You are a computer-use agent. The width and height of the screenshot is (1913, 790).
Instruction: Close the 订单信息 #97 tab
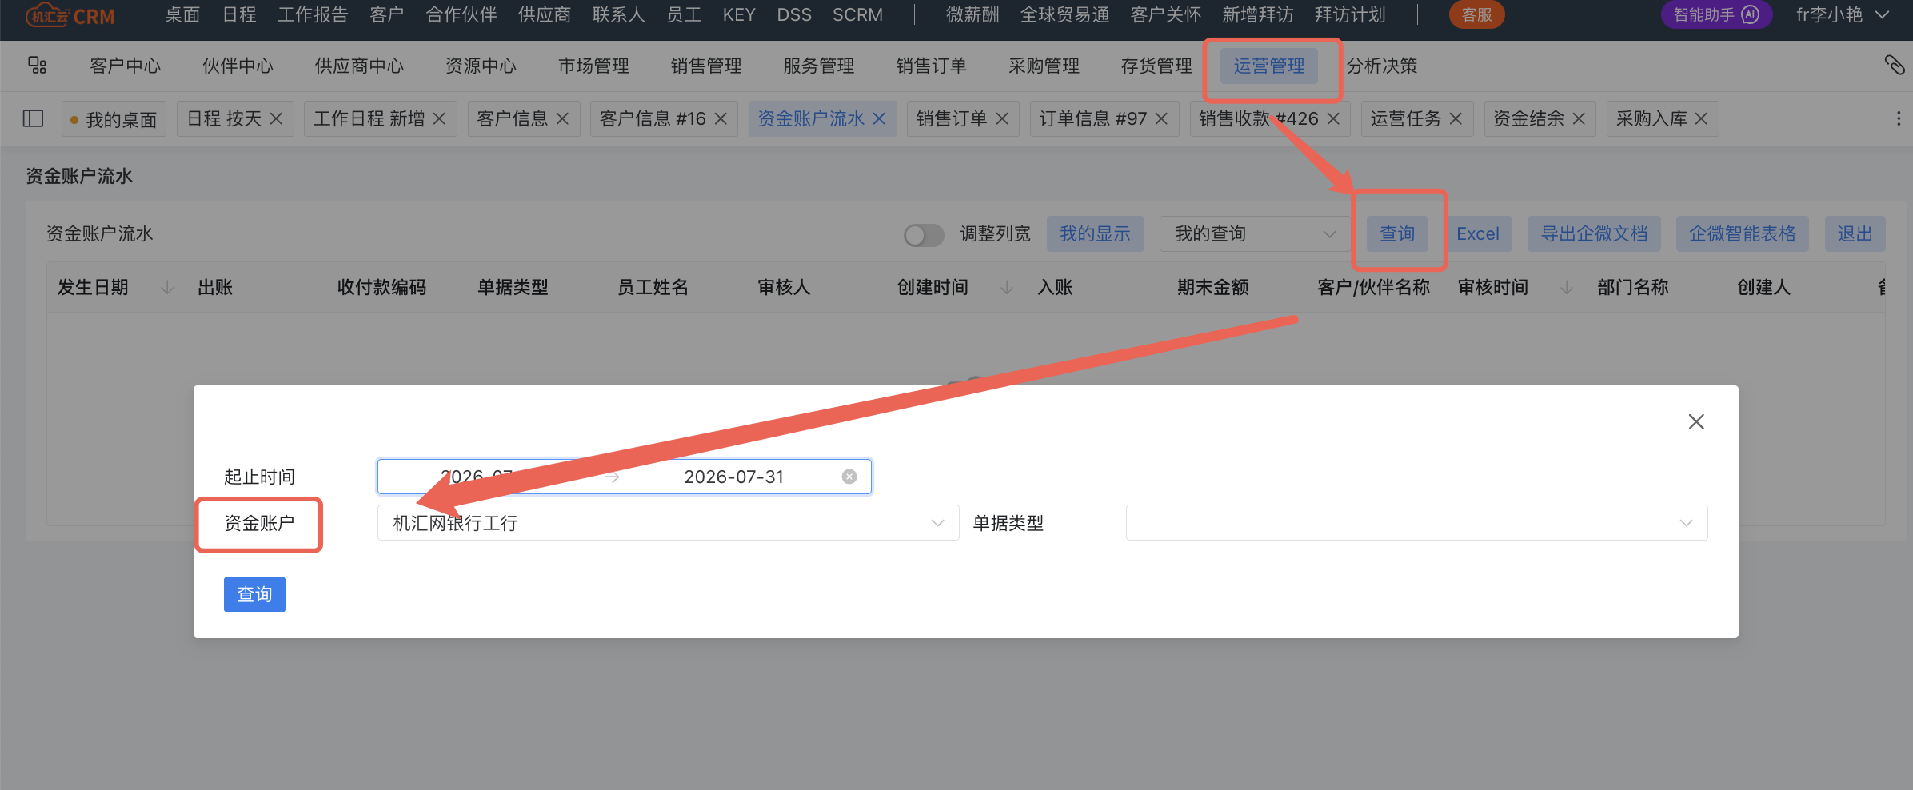[x=1162, y=118]
